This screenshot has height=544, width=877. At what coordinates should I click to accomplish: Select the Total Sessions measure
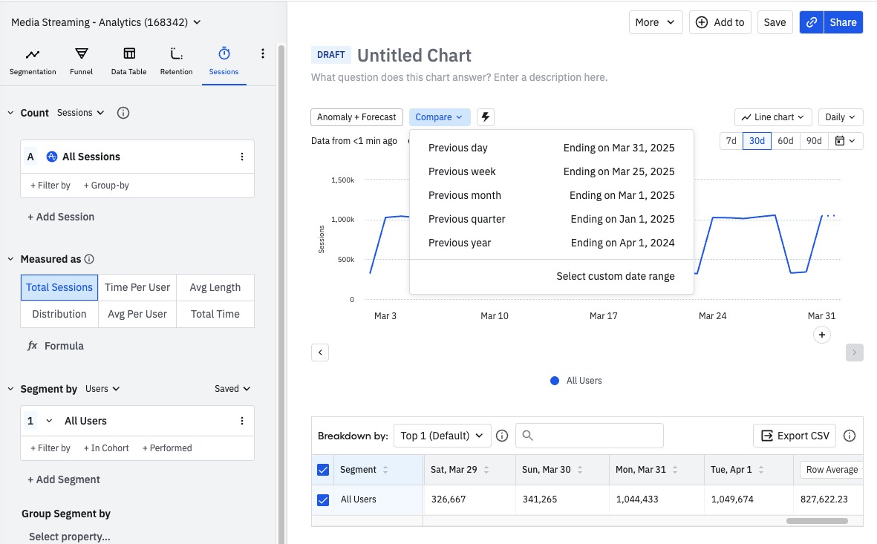[59, 287]
